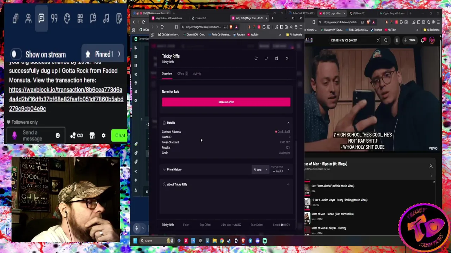
Task: Select the Overview tab
Action: pyautogui.click(x=167, y=73)
